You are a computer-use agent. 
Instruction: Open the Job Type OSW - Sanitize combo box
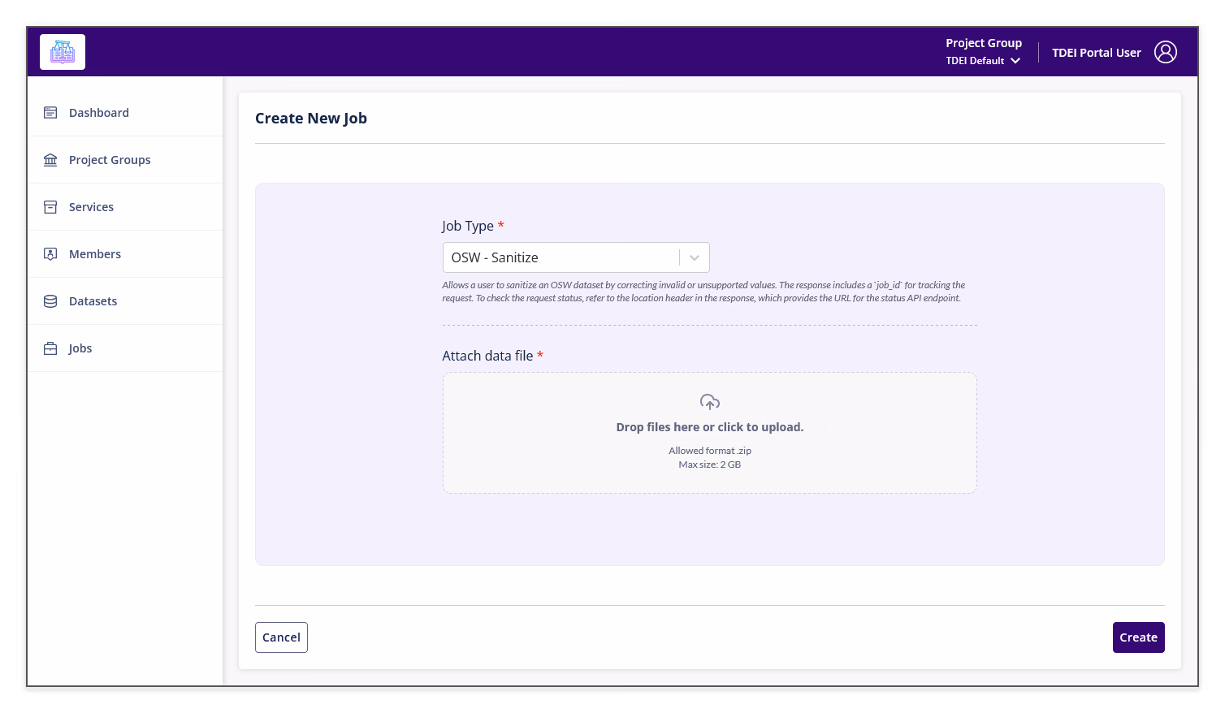pos(576,257)
